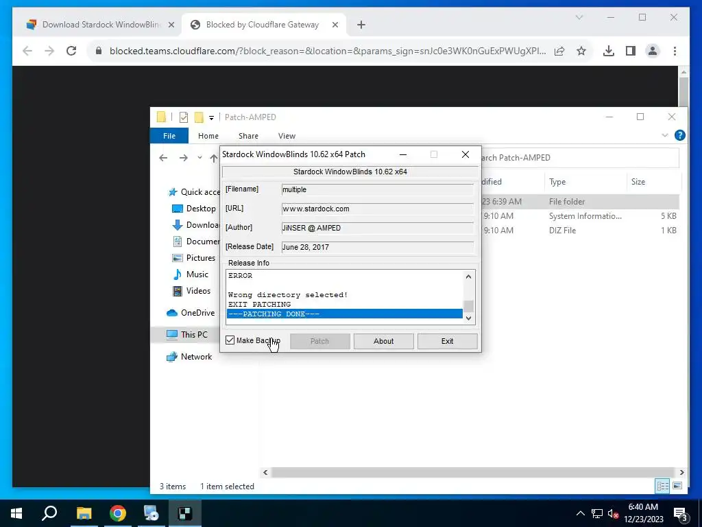Click the About button in patch dialog
Screen dimensions: 702x527
tap(383, 341)
